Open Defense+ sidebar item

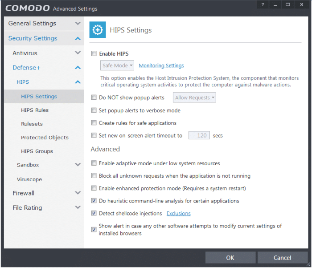tap(26, 68)
